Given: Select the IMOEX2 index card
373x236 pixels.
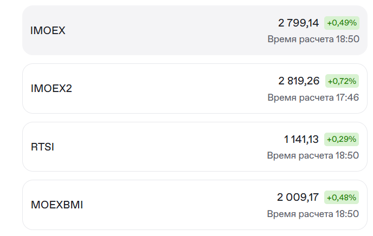Looking at the screenshot, I should point(163,89).
